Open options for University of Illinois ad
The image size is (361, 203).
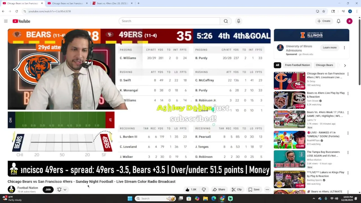coord(344,48)
